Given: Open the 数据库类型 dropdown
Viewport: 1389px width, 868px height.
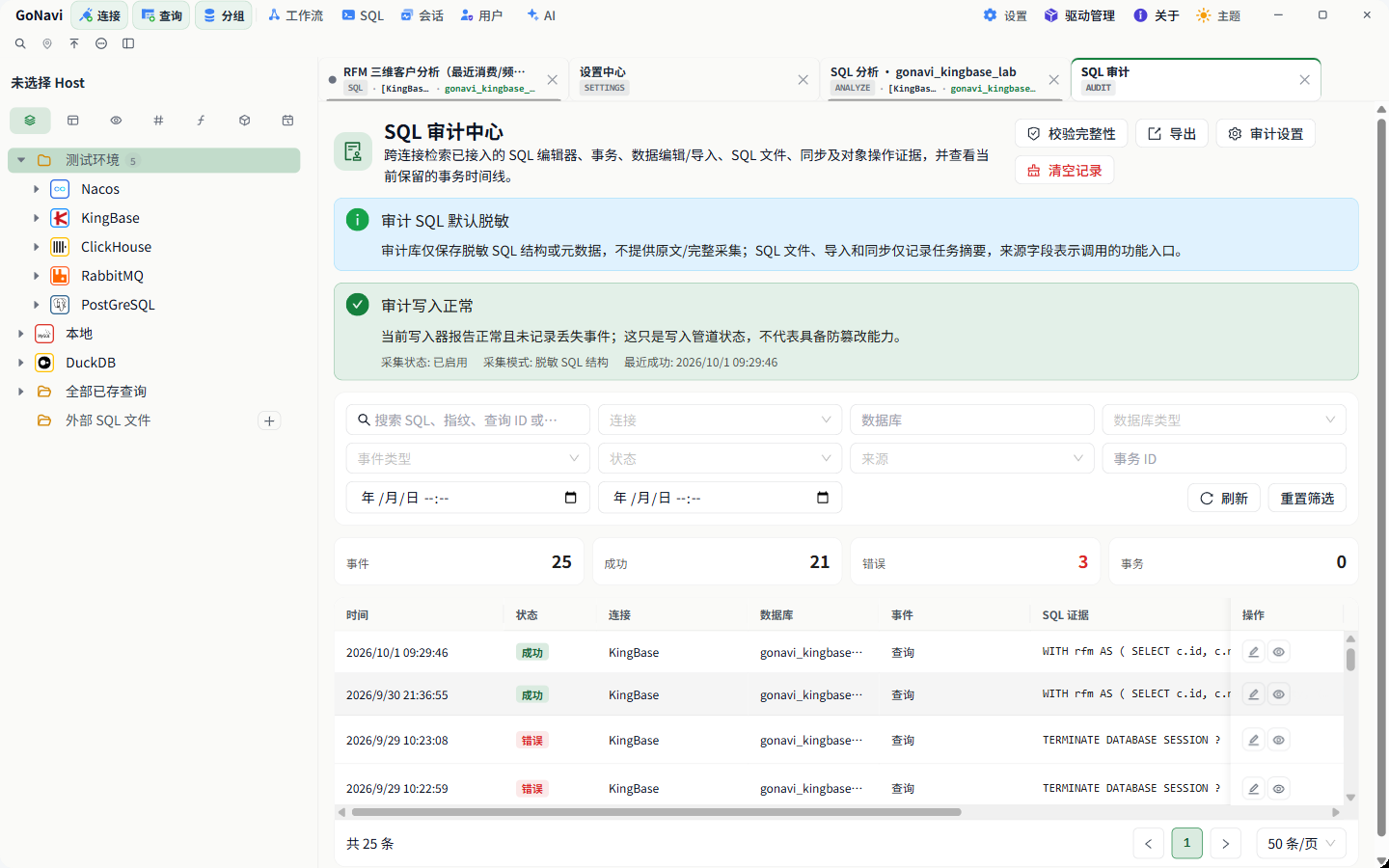Looking at the screenshot, I should [x=1224, y=420].
